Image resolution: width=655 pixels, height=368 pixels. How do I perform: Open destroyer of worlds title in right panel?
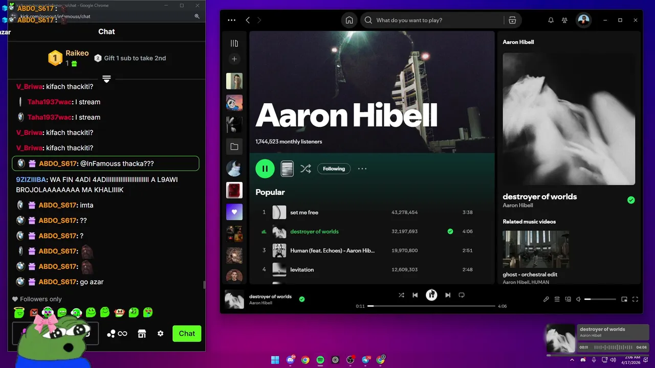pyautogui.click(x=539, y=197)
